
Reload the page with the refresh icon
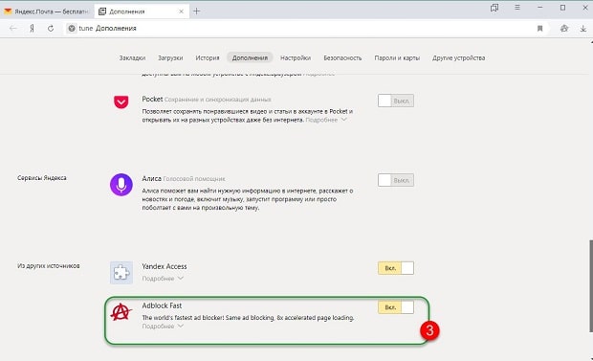click(x=51, y=29)
